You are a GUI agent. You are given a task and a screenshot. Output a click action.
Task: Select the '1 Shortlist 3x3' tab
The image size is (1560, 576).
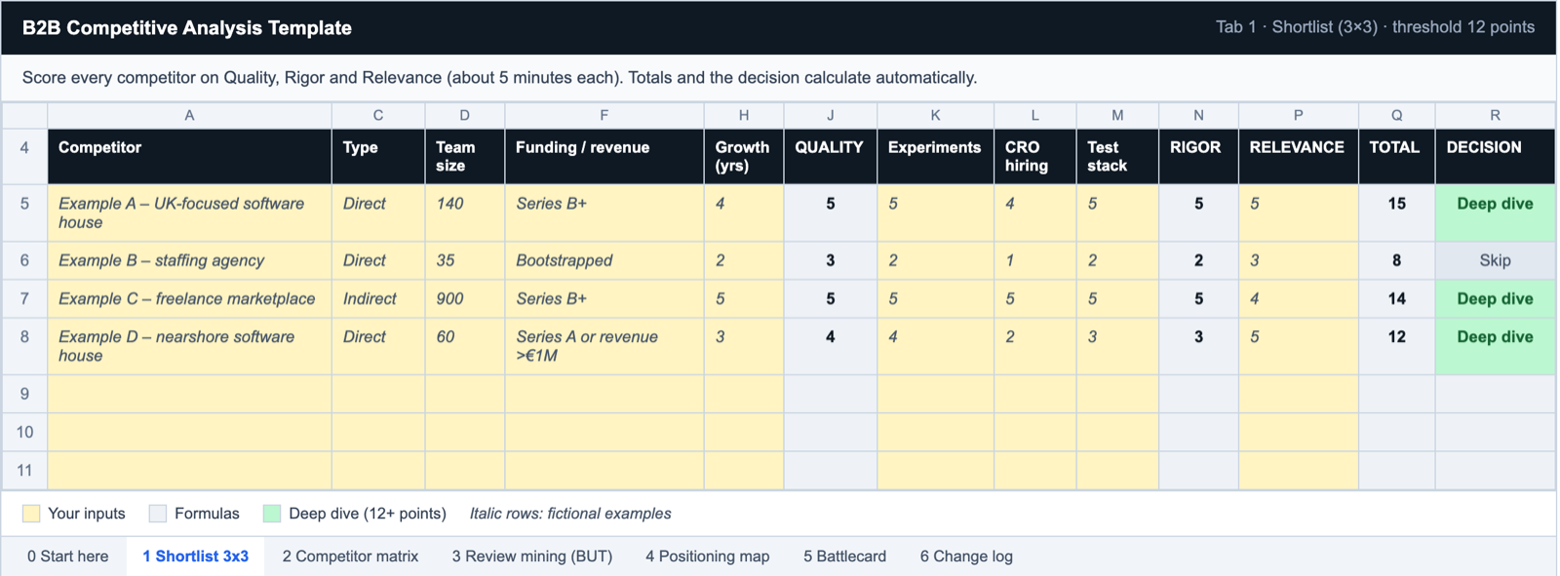[195, 557]
